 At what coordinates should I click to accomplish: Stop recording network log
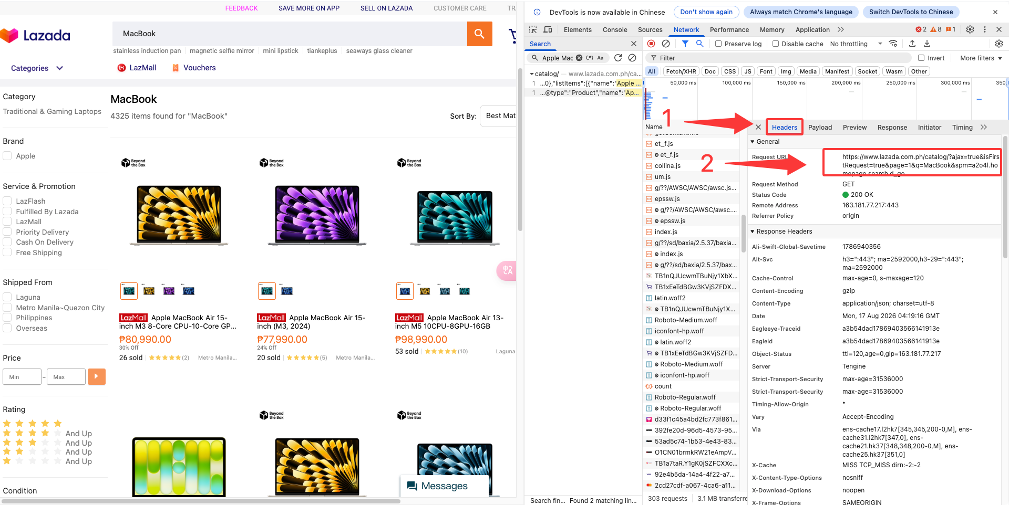click(x=651, y=44)
